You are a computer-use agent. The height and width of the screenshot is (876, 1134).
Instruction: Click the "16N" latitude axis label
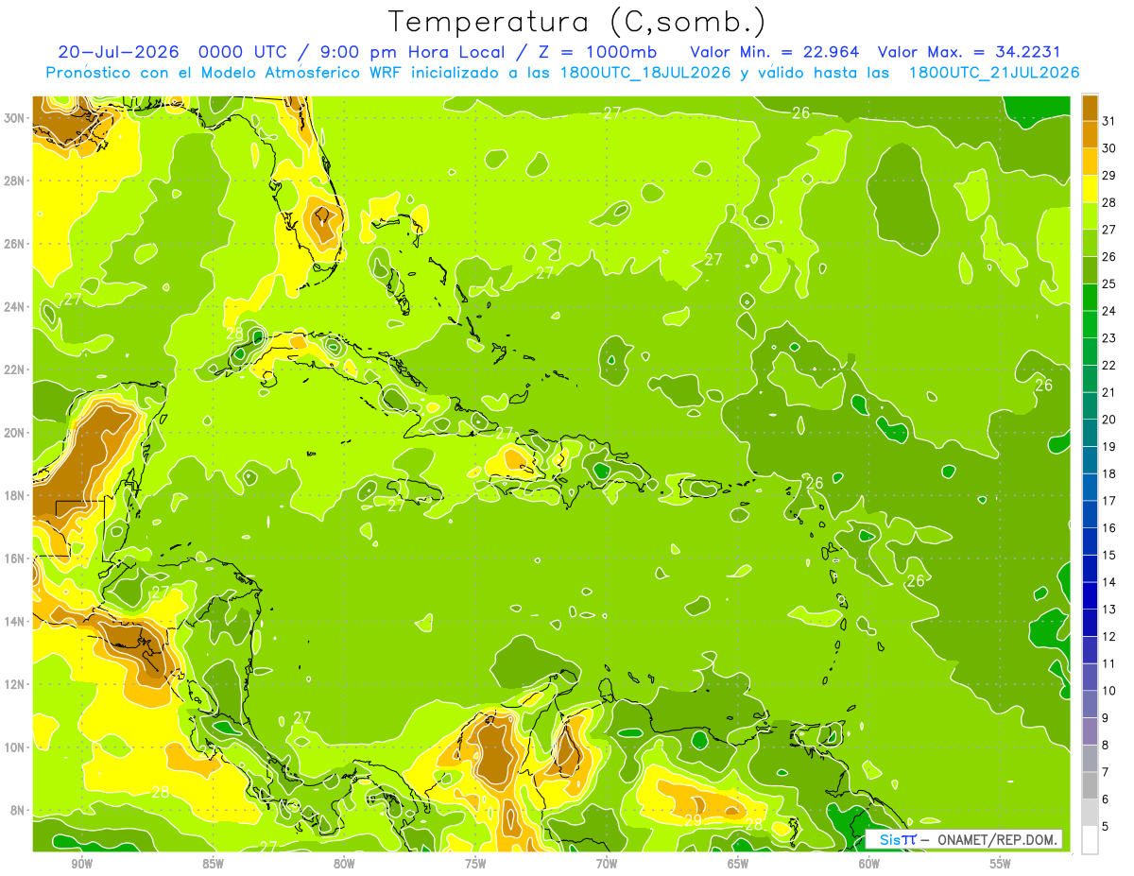point(15,558)
